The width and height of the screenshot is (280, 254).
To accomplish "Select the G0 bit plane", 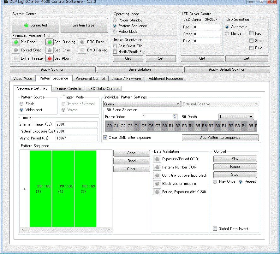I will click(x=109, y=126).
